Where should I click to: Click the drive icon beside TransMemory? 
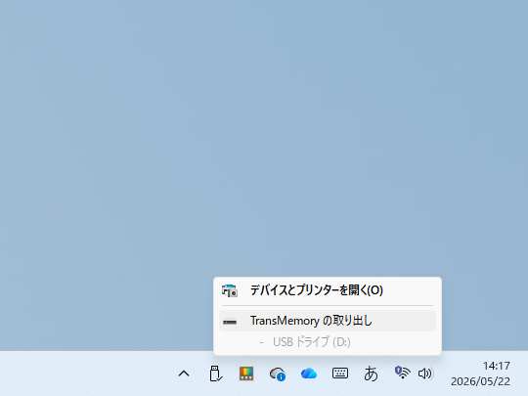[x=230, y=322]
